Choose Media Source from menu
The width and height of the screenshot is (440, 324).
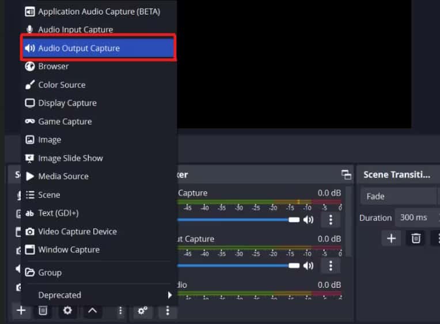[99, 176]
